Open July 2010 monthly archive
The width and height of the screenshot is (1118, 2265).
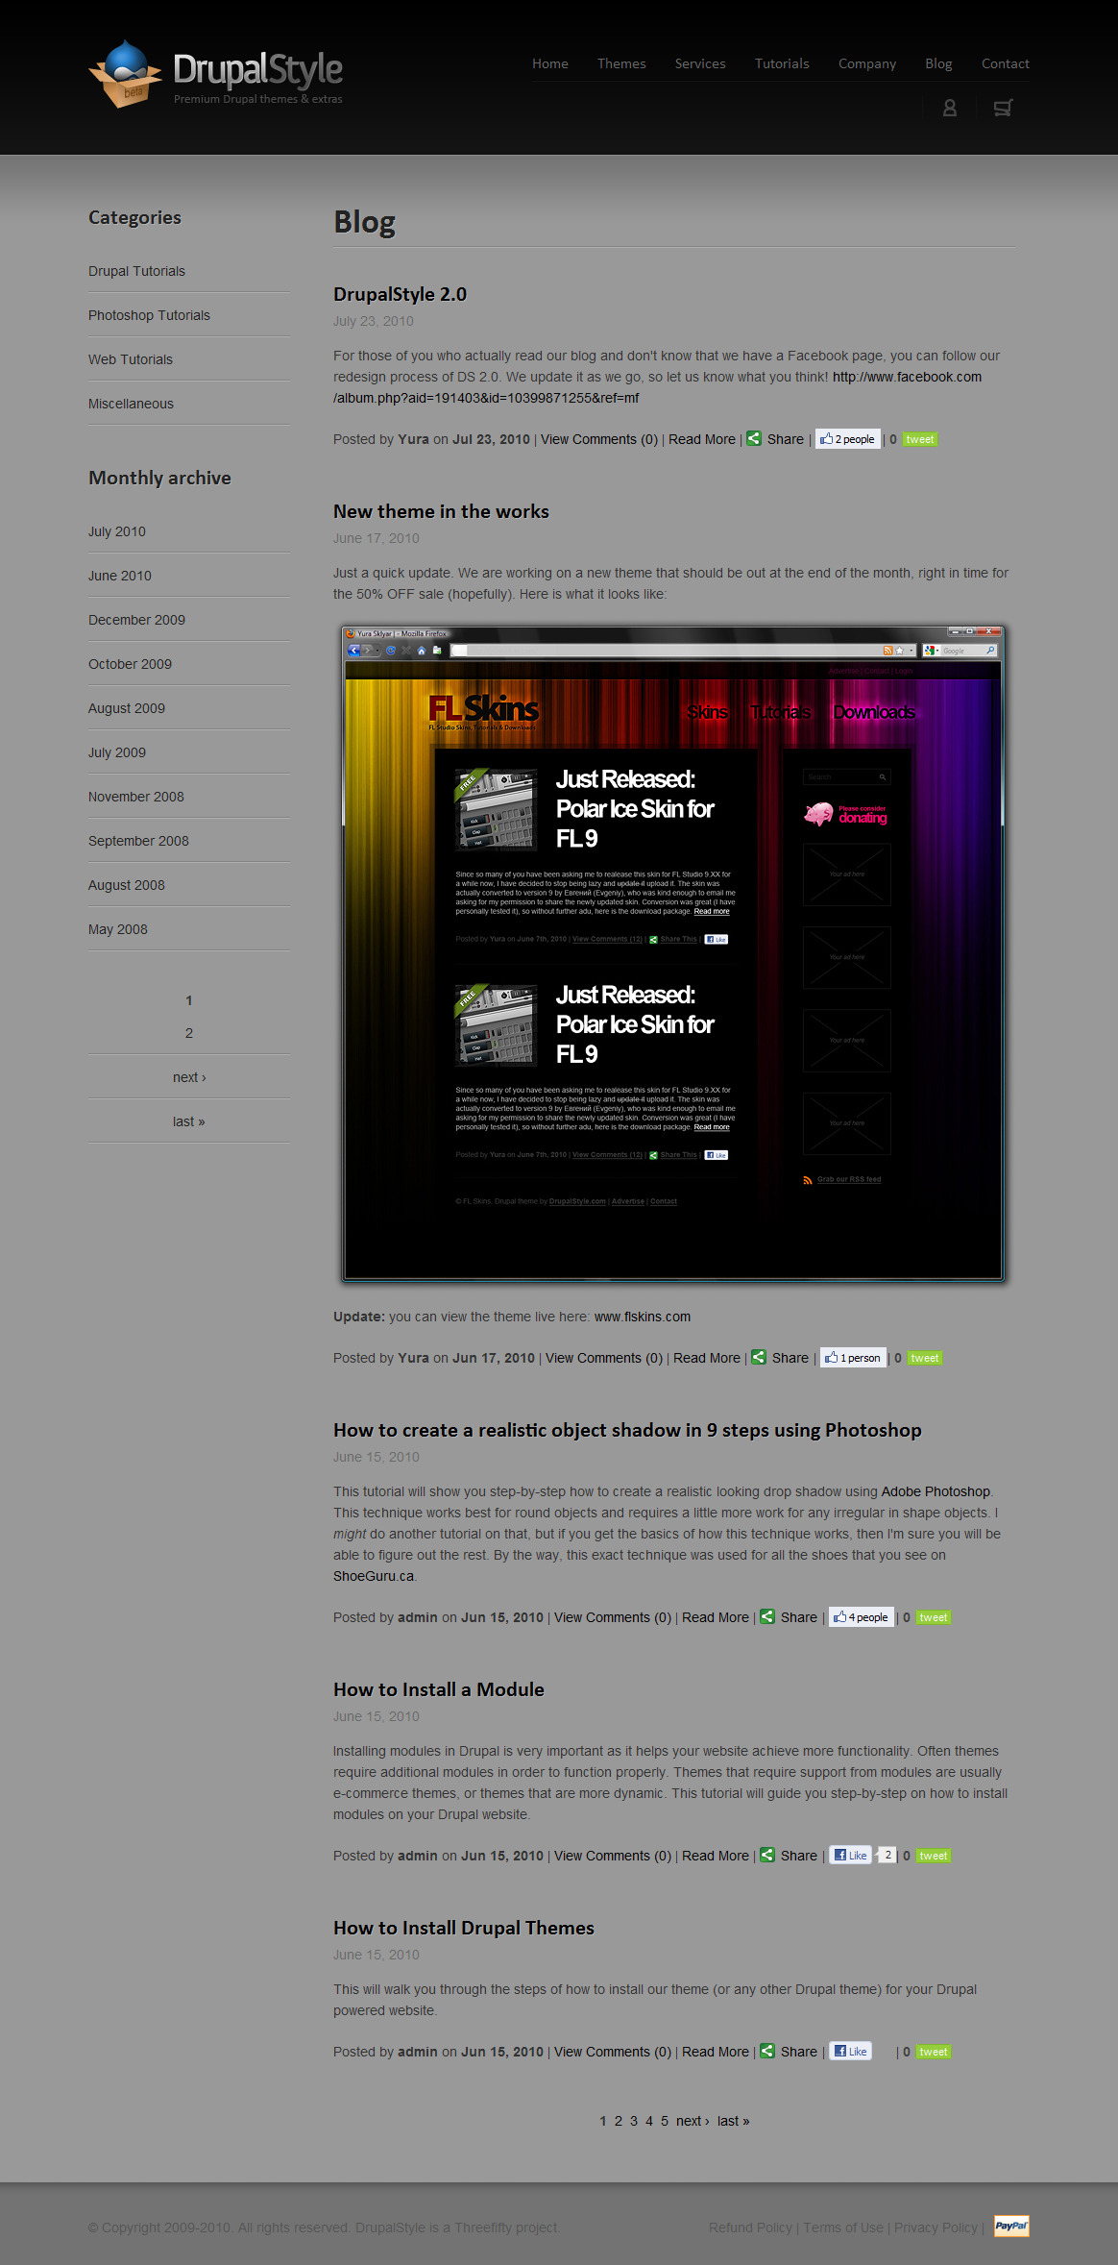pyautogui.click(x=117, y=531)
